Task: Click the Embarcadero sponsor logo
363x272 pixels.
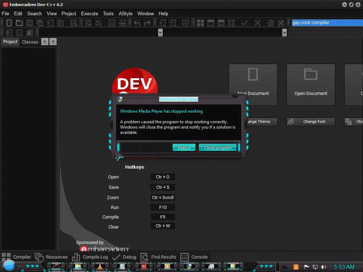Action: click(x=104, y=249)
